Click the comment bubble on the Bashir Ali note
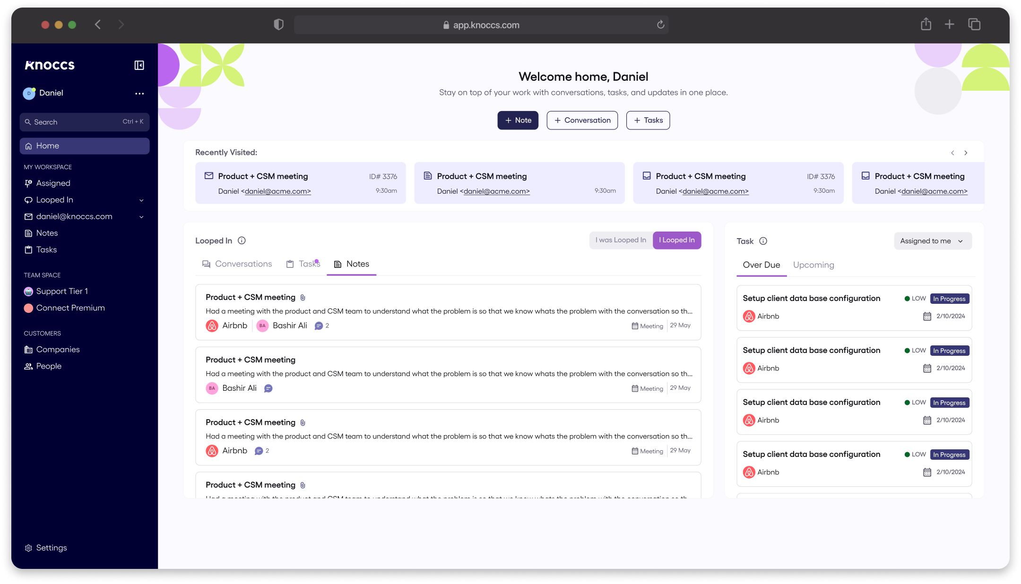Viewport: 1021px width, 584px height. tap(268, 388)
